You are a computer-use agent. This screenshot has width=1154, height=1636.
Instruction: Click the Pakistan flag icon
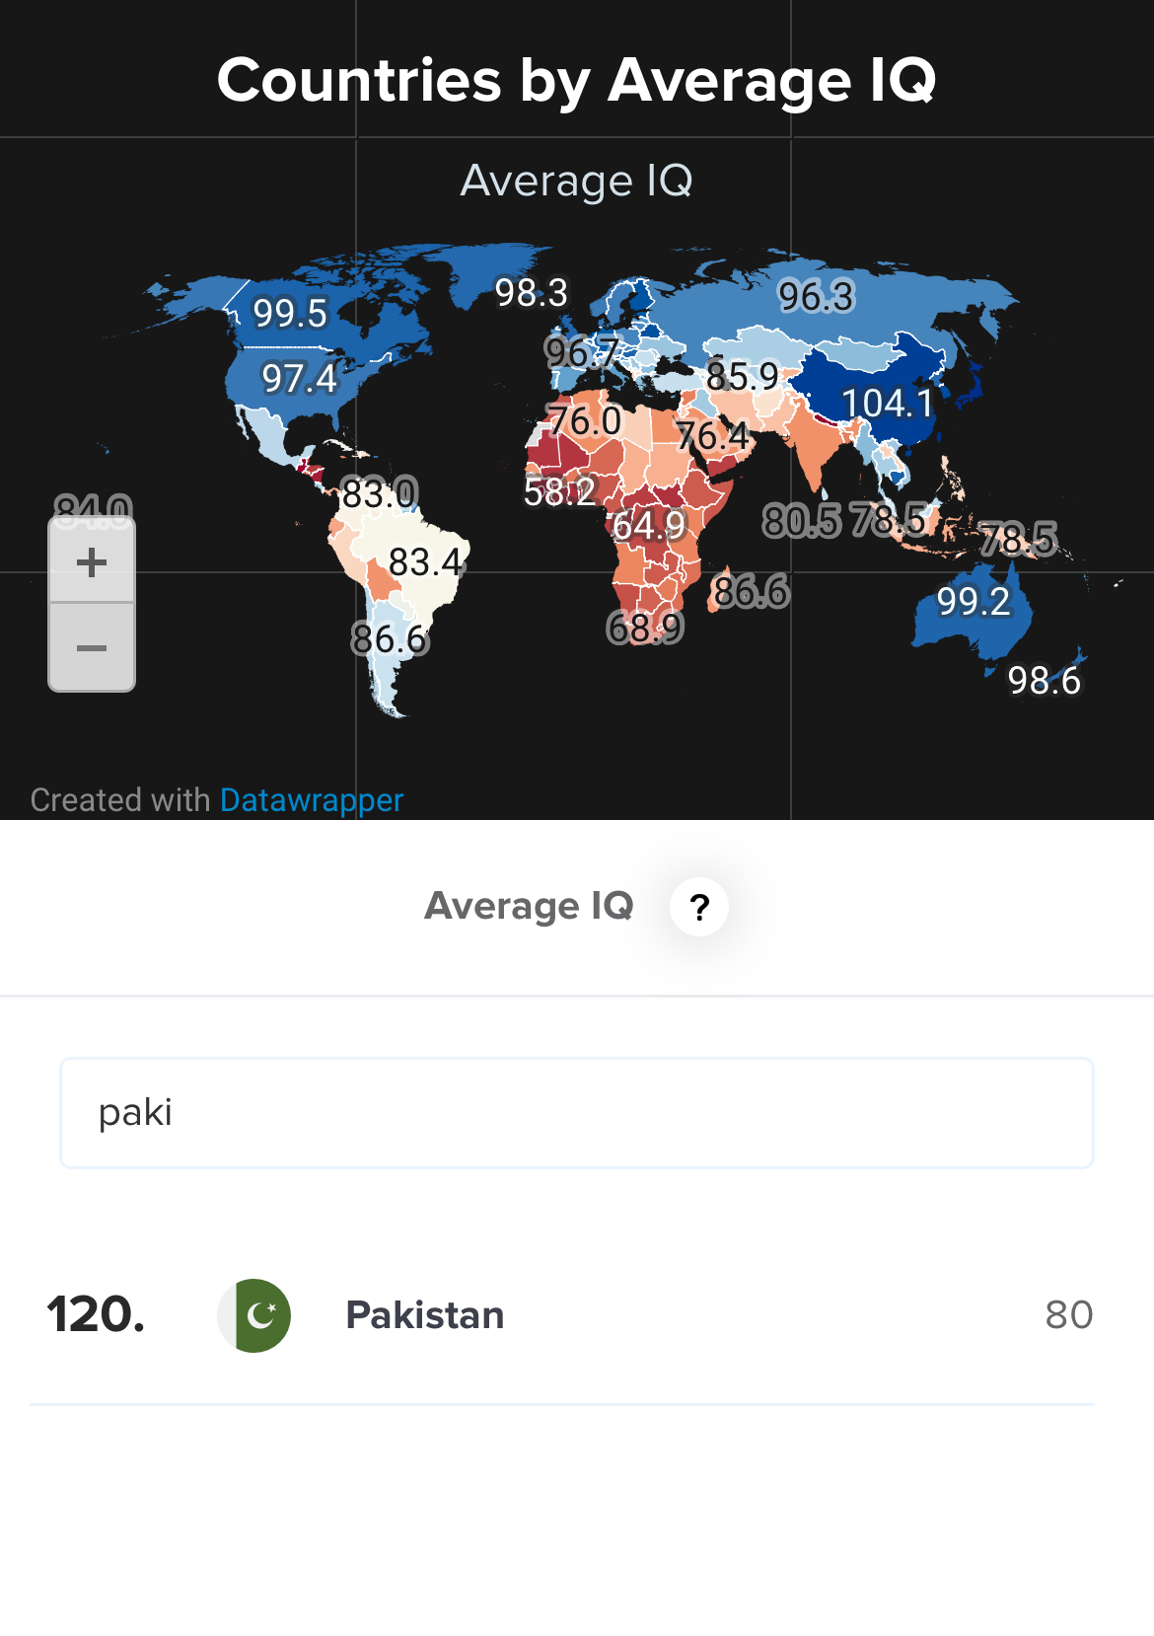tap(254, 1315)
